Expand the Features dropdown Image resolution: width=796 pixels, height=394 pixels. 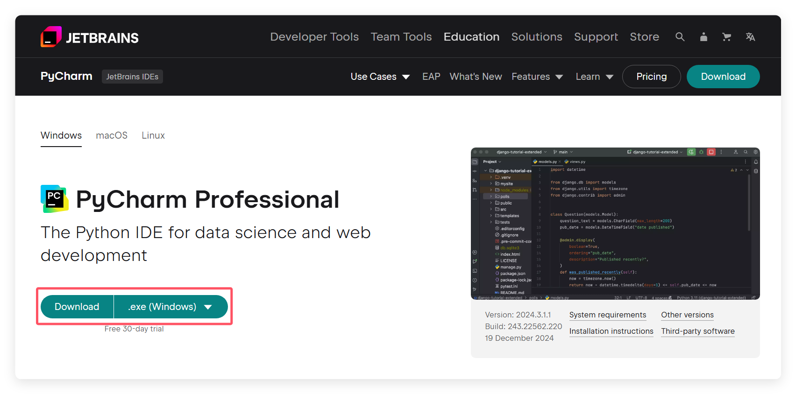click(537, 77)
